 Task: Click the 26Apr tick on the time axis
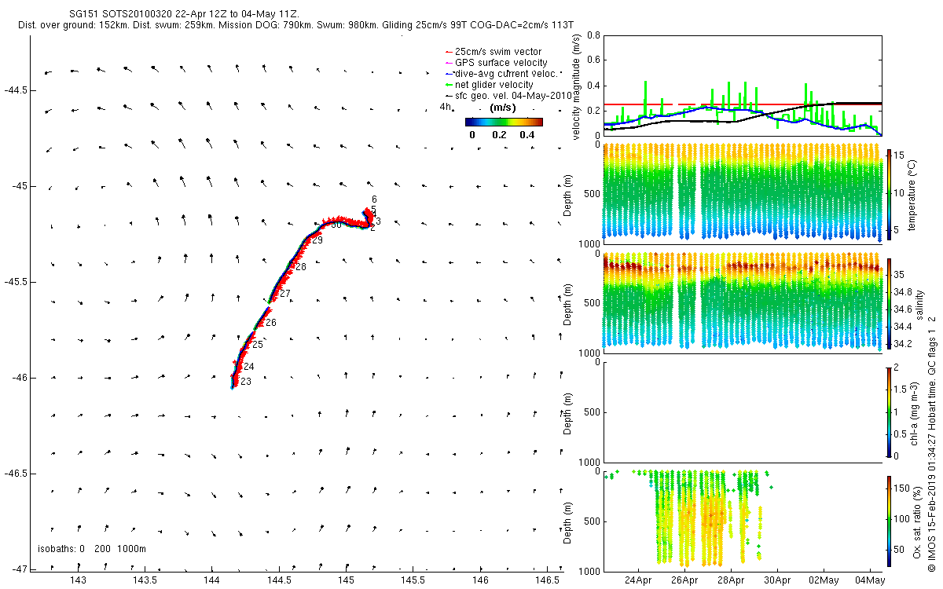(684, 580)
